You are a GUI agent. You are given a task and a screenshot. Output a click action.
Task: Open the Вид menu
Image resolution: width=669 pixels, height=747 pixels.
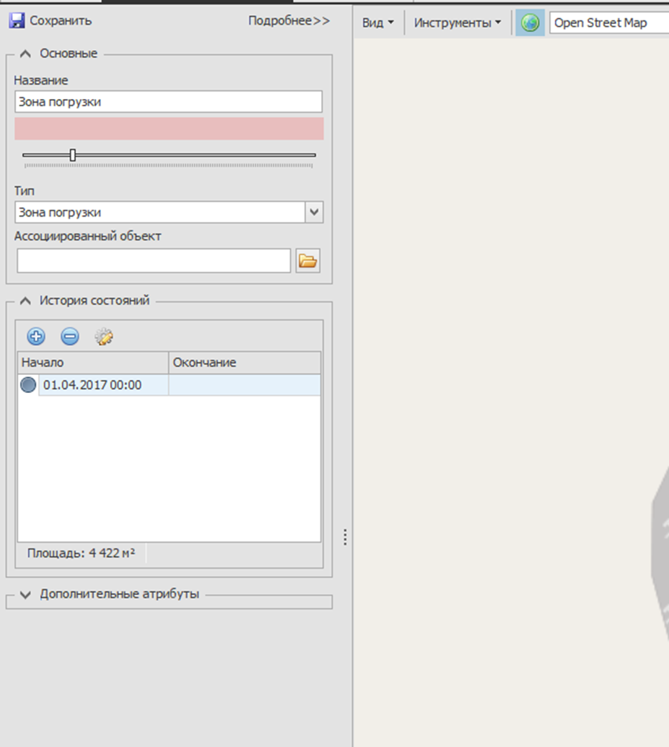(378, 23)
